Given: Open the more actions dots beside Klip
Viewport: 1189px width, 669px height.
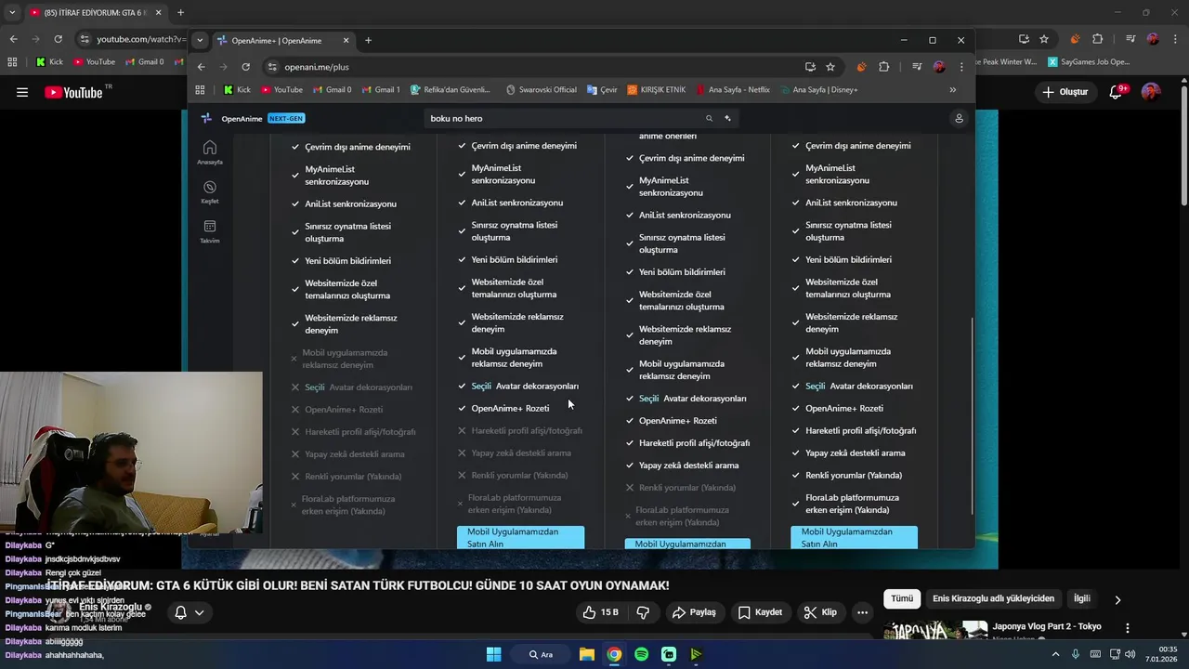Looking at the screenshot, I should pyautogui.click(x=863, y=612).
